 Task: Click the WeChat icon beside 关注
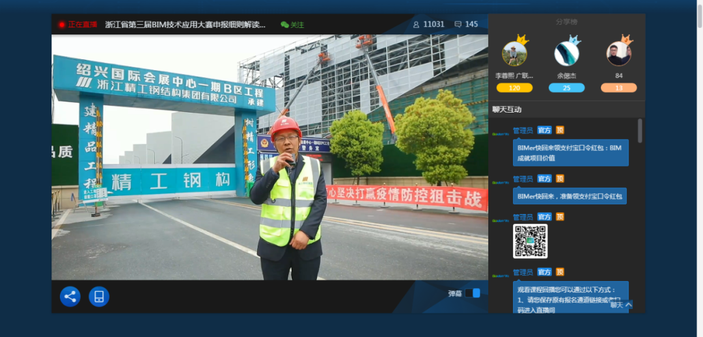pos(284,25)
